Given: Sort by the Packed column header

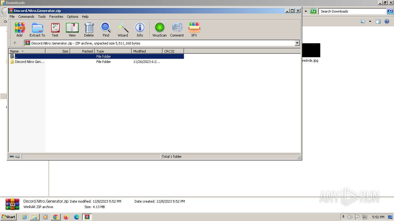Looking at the screenshot, I should coord(82,51).
